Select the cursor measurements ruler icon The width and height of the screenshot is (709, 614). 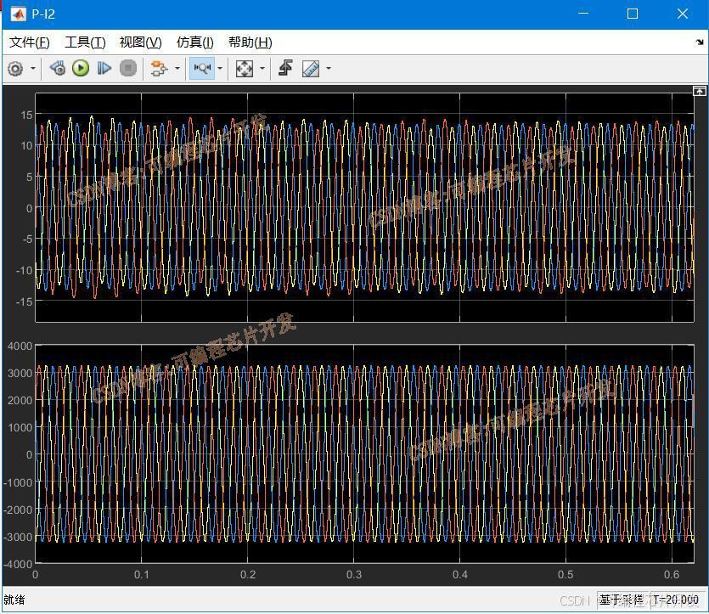point(311,69)
